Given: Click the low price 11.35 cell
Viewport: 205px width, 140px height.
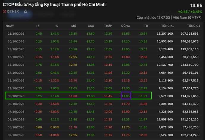Looking at the screenshot, I should [108, 120].
